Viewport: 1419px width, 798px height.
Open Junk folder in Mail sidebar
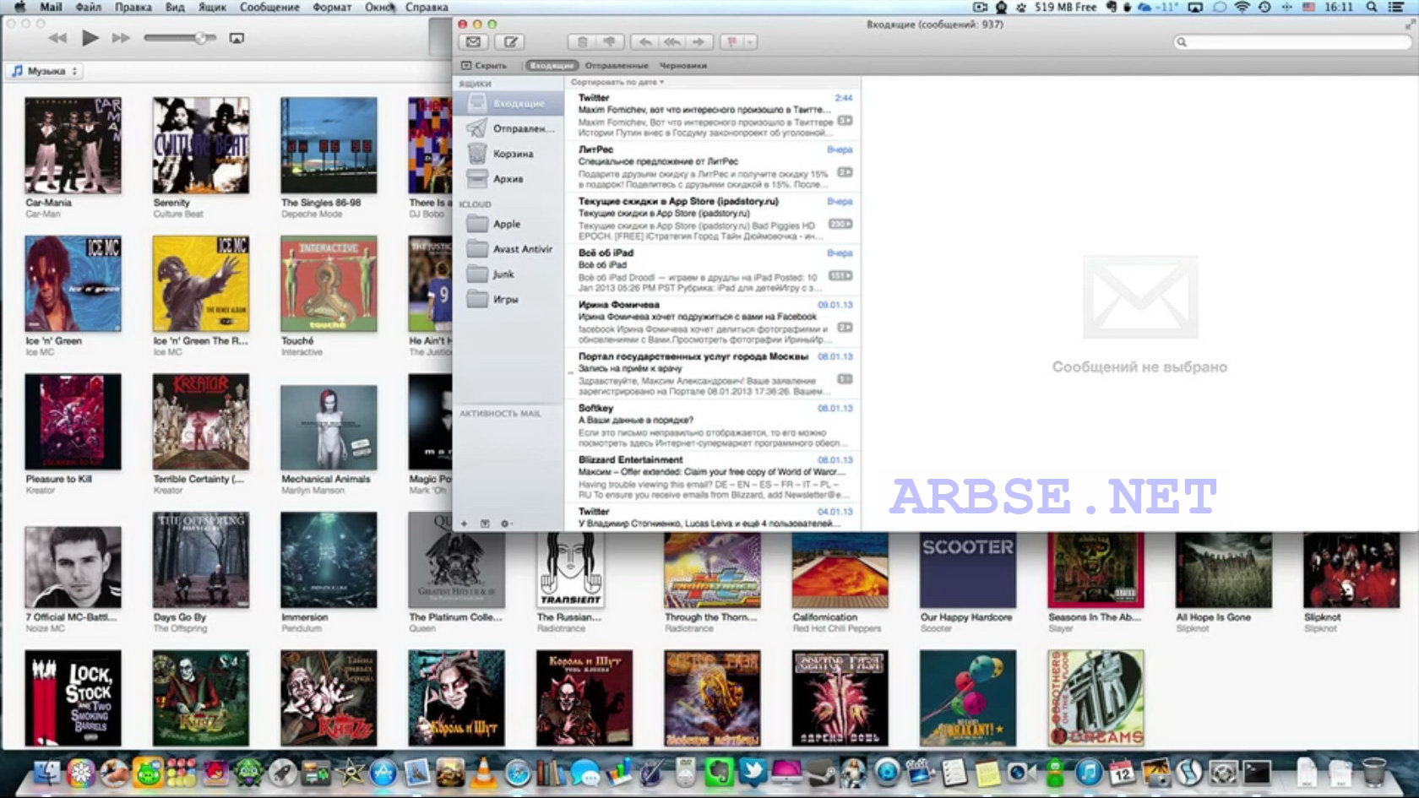508,274
